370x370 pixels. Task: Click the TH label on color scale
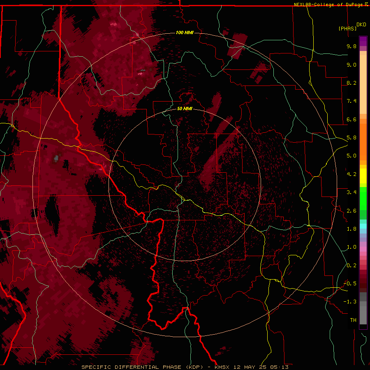pos(353,320)
